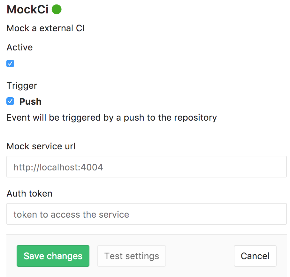This screenshot has width=290, height=277.
Task: Click the push event description text
Action: tap(111, 117)
